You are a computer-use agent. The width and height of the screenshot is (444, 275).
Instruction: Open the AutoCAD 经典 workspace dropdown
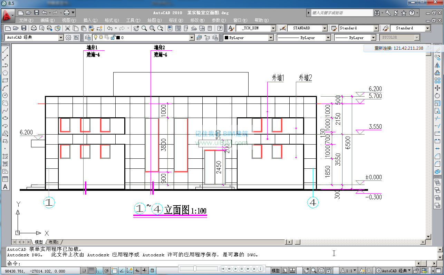[61, 38]
